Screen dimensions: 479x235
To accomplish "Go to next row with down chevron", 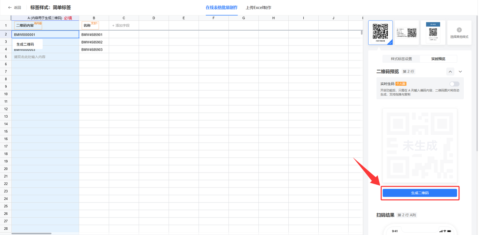I will [460, 71].
